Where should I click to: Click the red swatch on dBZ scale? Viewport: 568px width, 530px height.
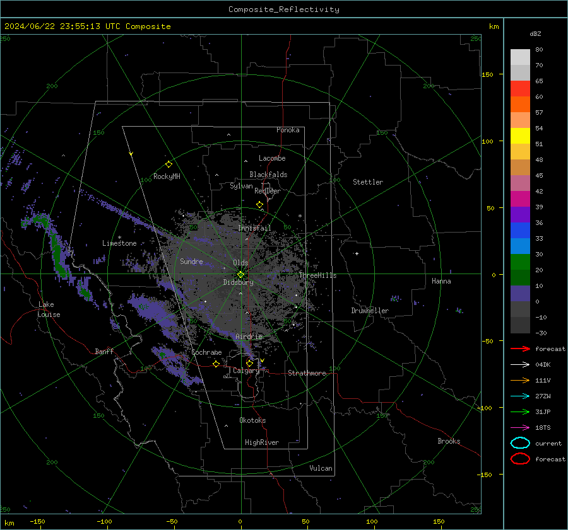tap(520, 88)
